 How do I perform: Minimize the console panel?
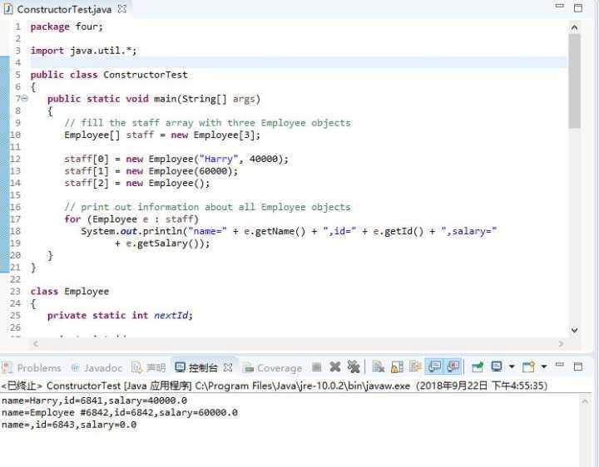point(560,365)
